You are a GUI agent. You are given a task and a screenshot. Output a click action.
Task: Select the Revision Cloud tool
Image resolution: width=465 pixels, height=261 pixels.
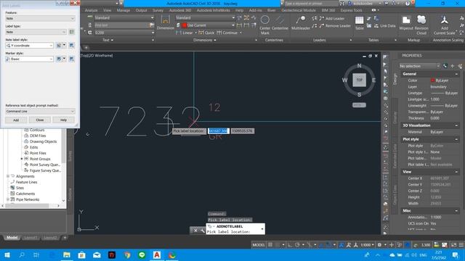click(421, 25)
